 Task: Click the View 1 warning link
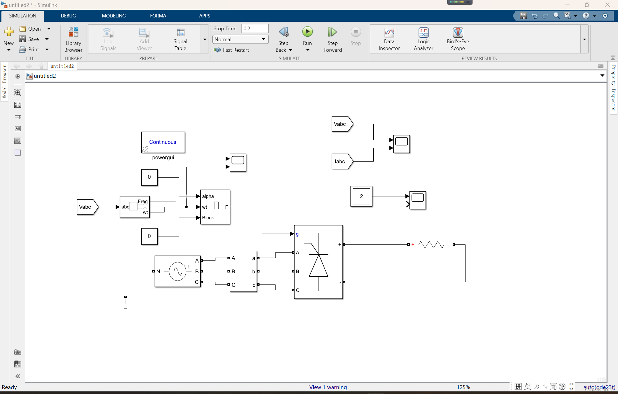coord(328,387)
